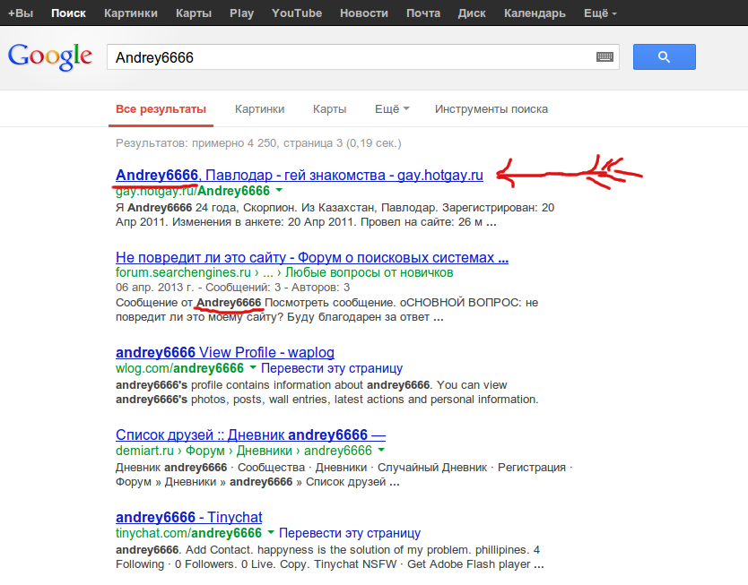
Task: Click the snippet 'Дневник andrey6666 · Сообщества'
Action: click(344, 475)
